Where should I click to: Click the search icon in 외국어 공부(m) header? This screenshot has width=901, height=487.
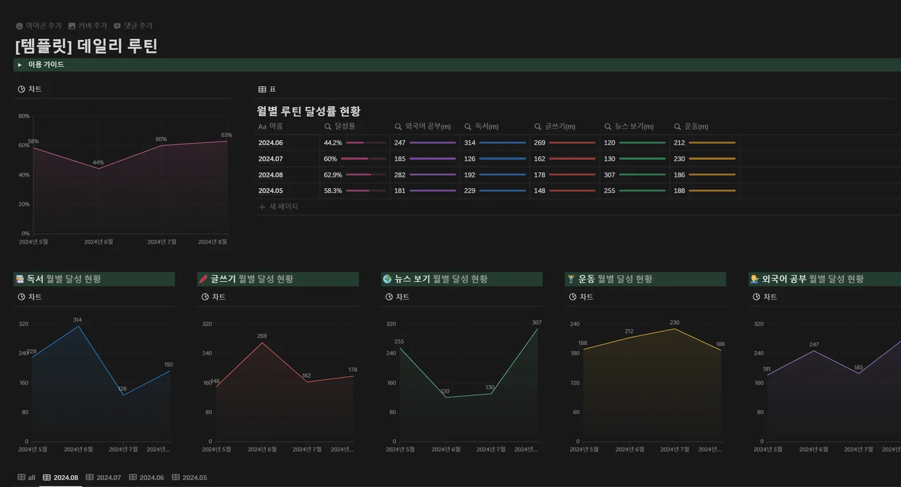tap(398, 126)
